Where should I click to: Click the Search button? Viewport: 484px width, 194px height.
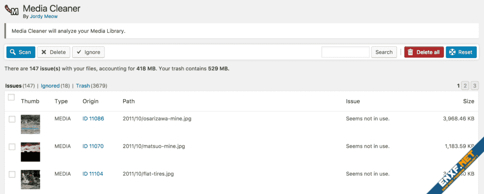pos(384,52)
